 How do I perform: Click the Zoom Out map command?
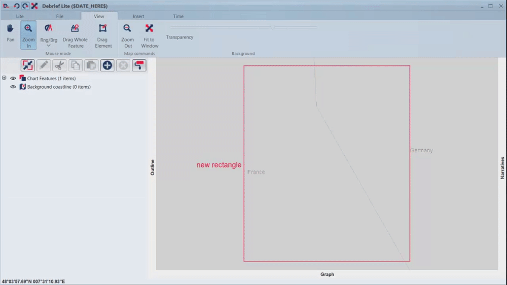[x=127, y=35]
